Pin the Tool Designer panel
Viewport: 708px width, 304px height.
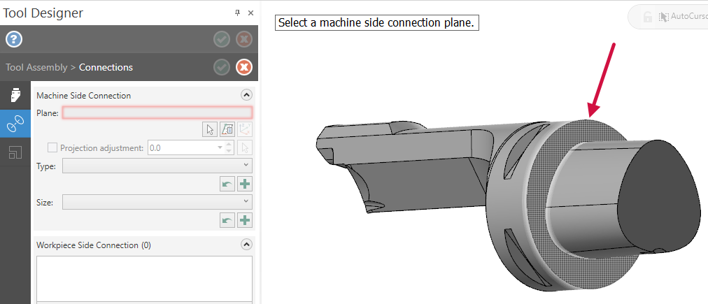pos(237,13)
